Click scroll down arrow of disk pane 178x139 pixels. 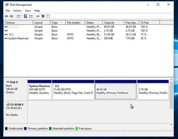(171, 125)
